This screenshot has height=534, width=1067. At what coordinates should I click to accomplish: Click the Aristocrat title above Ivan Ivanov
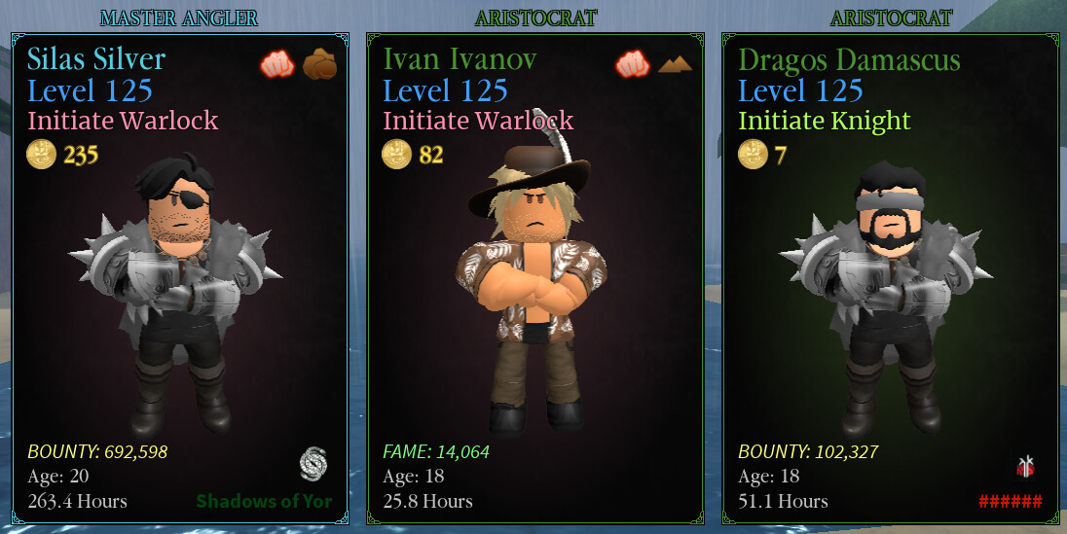[535, 18]
